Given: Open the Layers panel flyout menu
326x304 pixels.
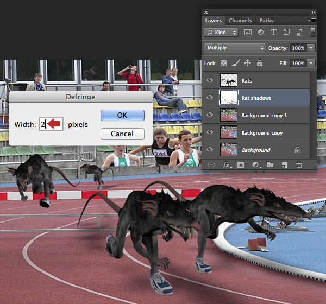Looking at the screenshot, I should tap(312, 21).
